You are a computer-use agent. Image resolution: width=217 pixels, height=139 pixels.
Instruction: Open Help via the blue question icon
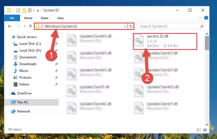tap(206, 18)
